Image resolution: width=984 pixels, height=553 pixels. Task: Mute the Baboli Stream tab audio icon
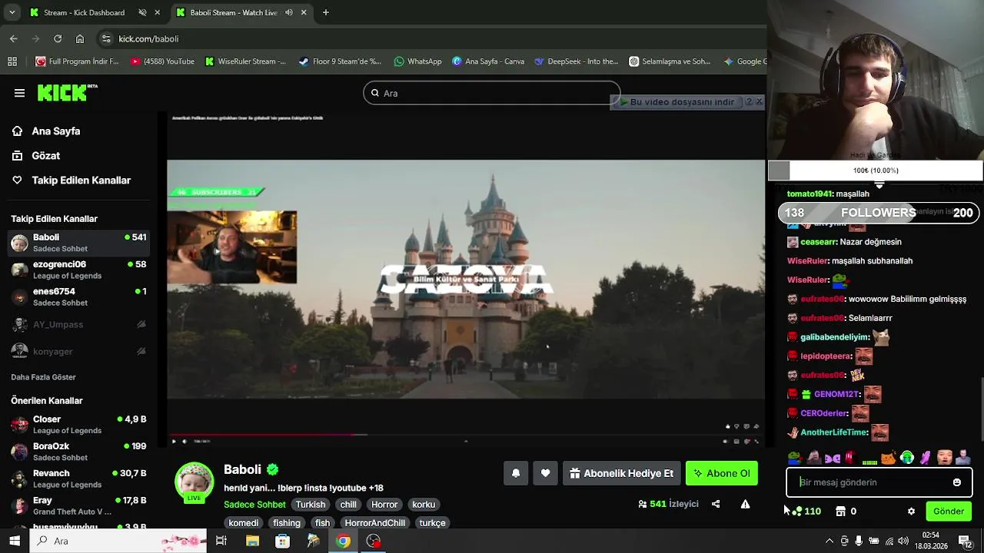(x=289, y=12)
